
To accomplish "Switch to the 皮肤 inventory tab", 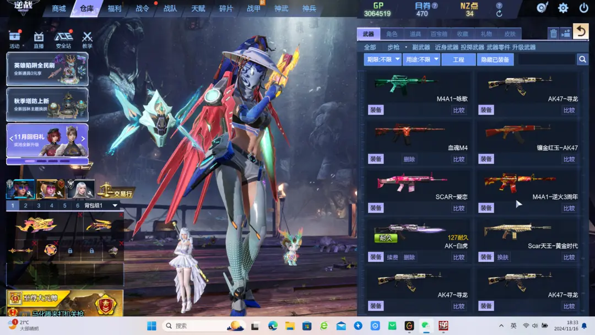I will coord(510,34).
